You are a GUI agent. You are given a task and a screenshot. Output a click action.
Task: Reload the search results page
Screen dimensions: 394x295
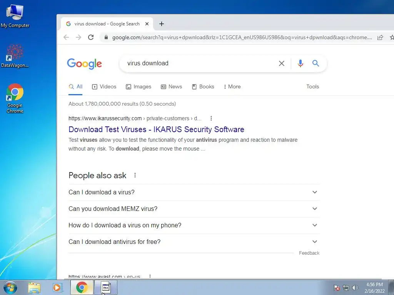pos(91,37)
